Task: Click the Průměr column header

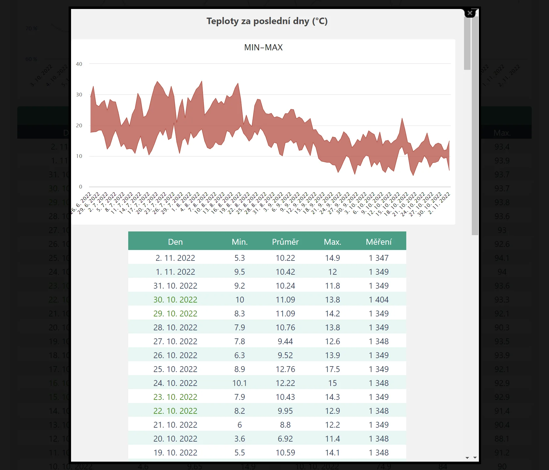Action: coord(285,242)
